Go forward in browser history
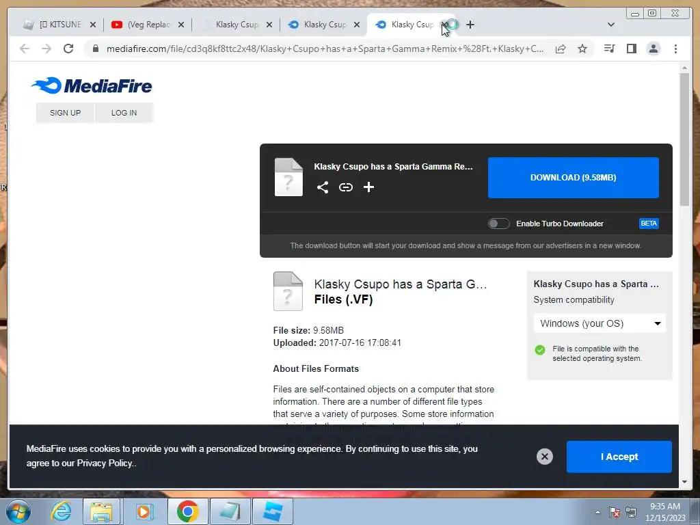 (x=46, y=49)
